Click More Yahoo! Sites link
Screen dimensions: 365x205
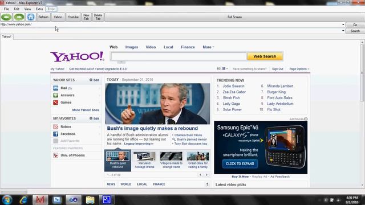[x=86, y=110]
